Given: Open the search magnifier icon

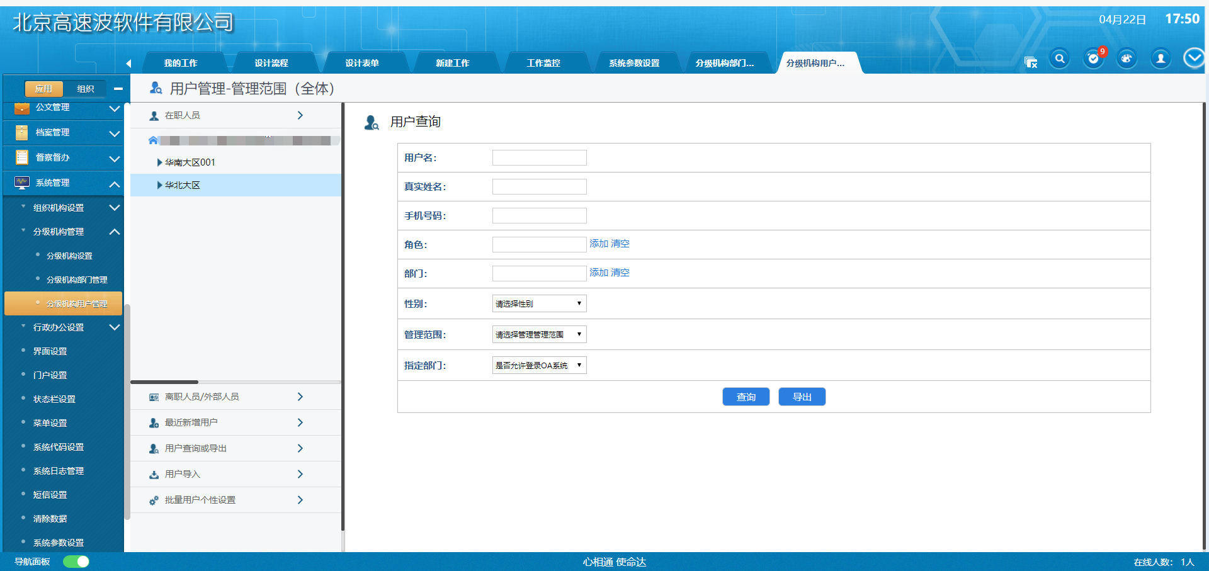Looking at the screenshot, I should point(1060,59).
